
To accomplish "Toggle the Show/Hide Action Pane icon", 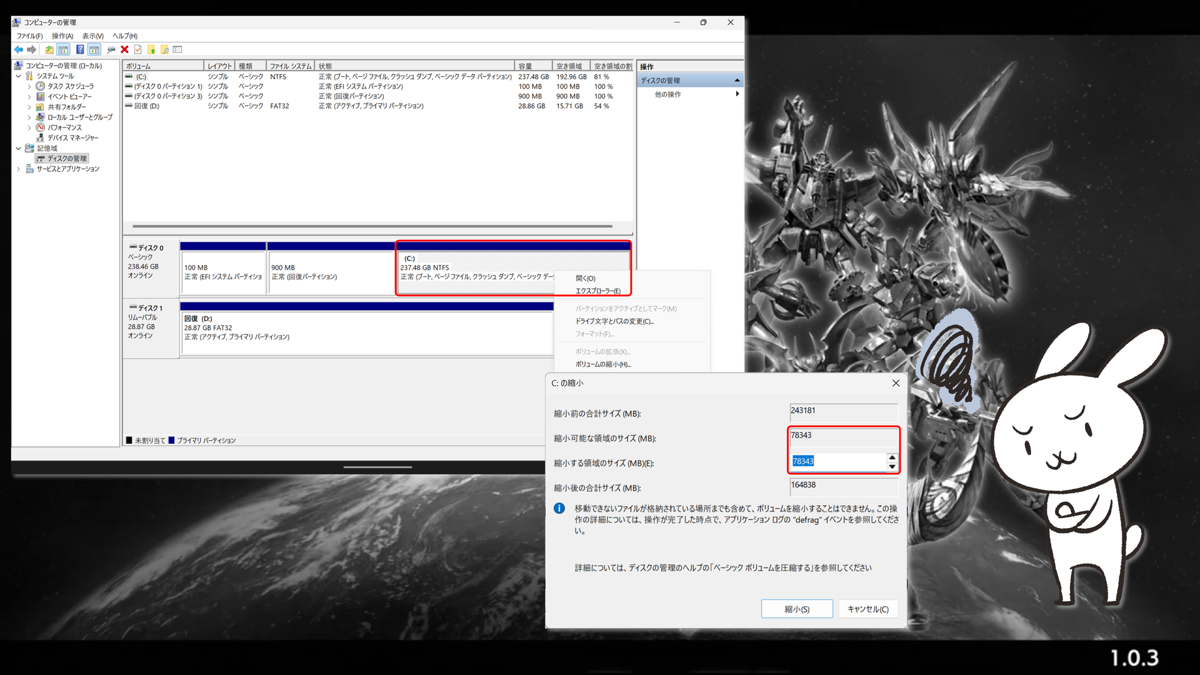I will pos(94,49).
